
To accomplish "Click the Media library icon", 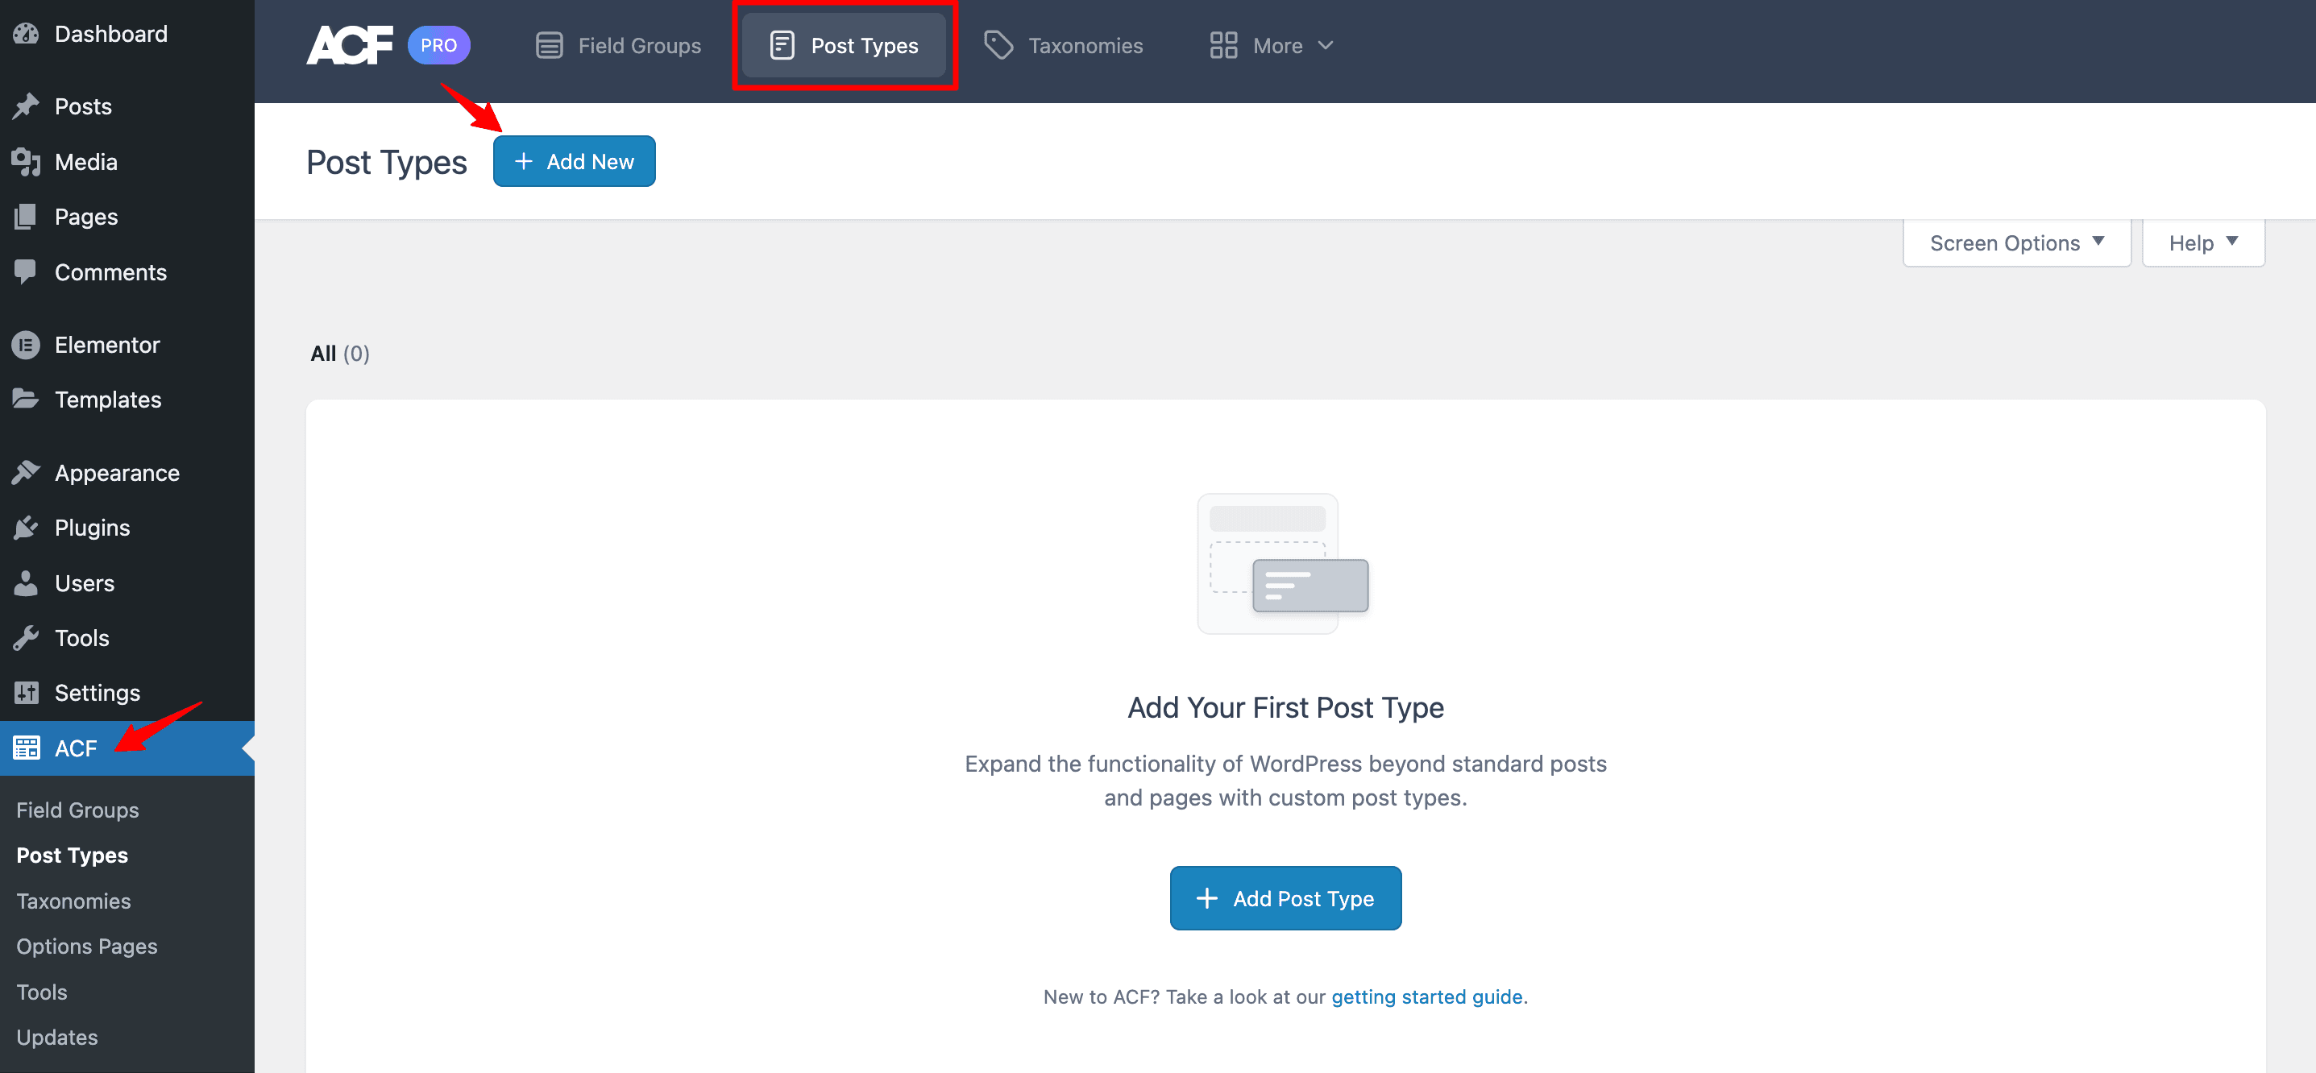I will coord(26,162).
